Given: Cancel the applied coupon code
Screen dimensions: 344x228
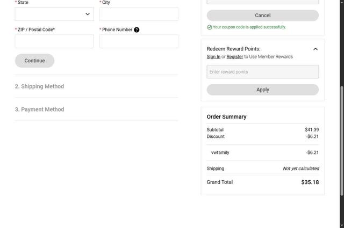Looking at the screenshot, I should click(263, 16).
